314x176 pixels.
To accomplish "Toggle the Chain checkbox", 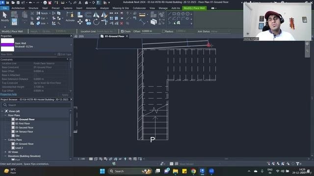I will [122, 31].
